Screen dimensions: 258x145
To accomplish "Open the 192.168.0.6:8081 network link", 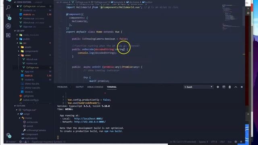I will tap(90, 122).
